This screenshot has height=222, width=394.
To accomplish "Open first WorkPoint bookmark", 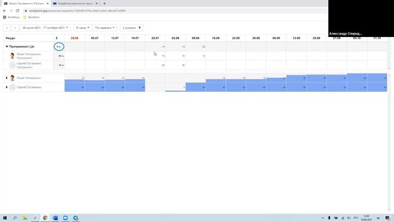I will click(x=11, y=17).
